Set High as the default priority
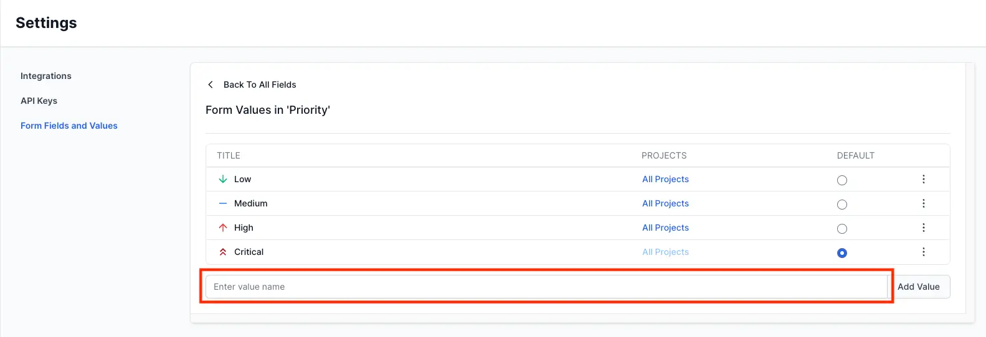986x337 pixels. pyautogui.click(x=842, y=229)
